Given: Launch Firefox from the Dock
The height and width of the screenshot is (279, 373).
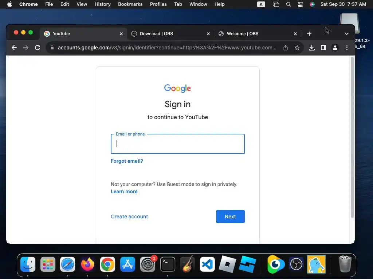Looking at the screenshot, I should (87, 264).
